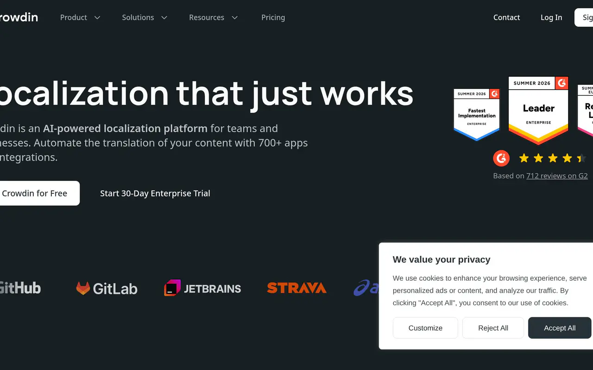The width and height of the screenshot is (593, 370).
Task: Select Reject All cookies
Action: pos(493,328)
